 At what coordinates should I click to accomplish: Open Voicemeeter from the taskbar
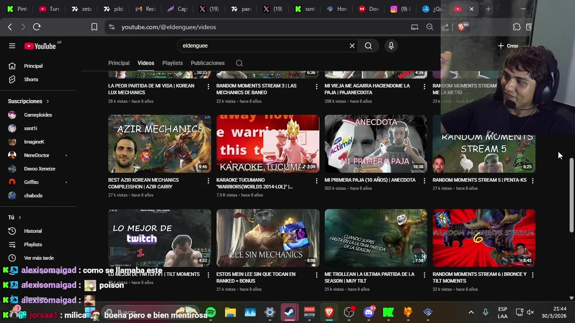coord(310,312)
